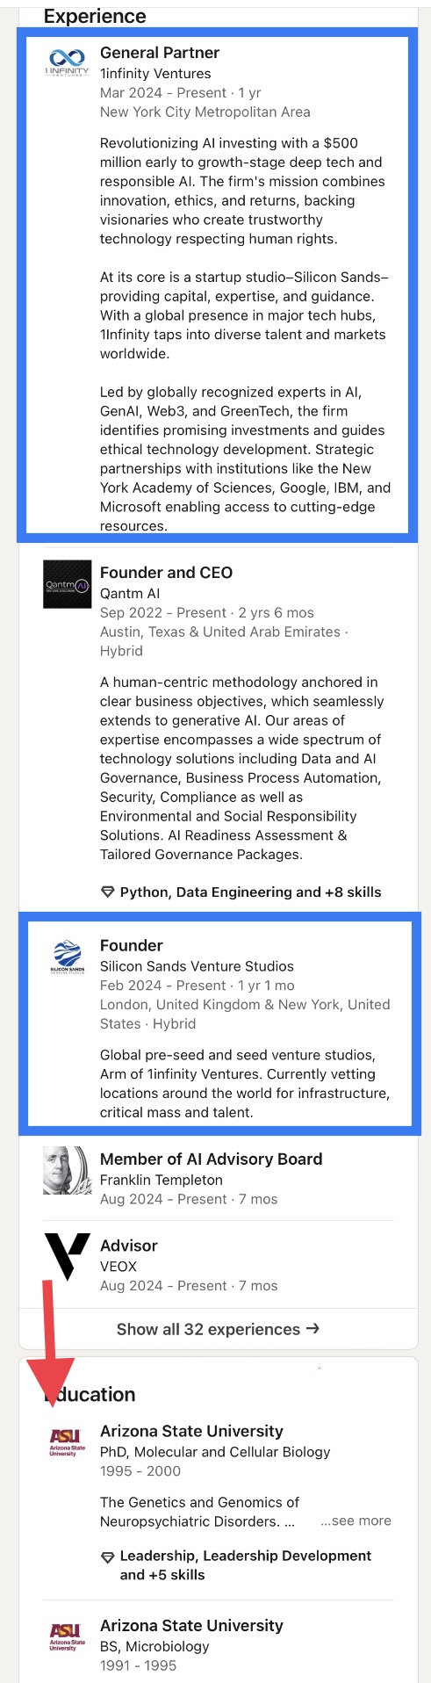This screenshot has height=1683, width=431.
Task: Click the Founder title at Silicon Sands
Action: 132,945
